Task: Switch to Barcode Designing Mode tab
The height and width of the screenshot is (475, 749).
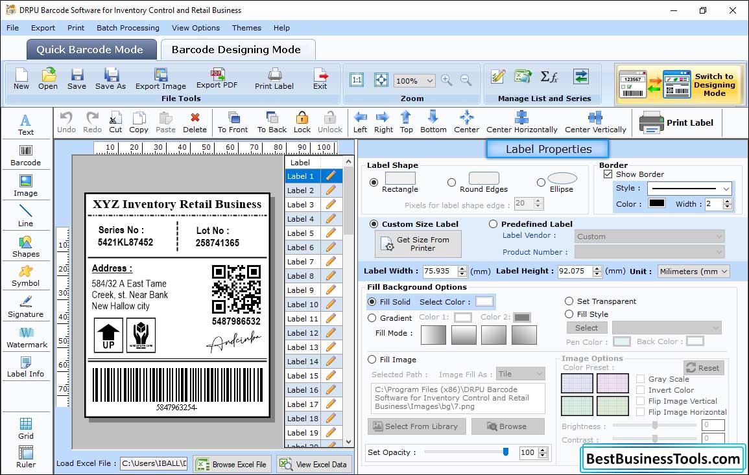Action: click(x=237, y=50)
